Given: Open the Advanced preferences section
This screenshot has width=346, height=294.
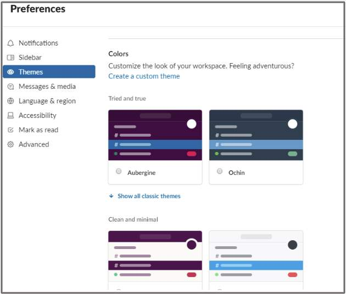Looking at the screenshot, I should (34, 144).
